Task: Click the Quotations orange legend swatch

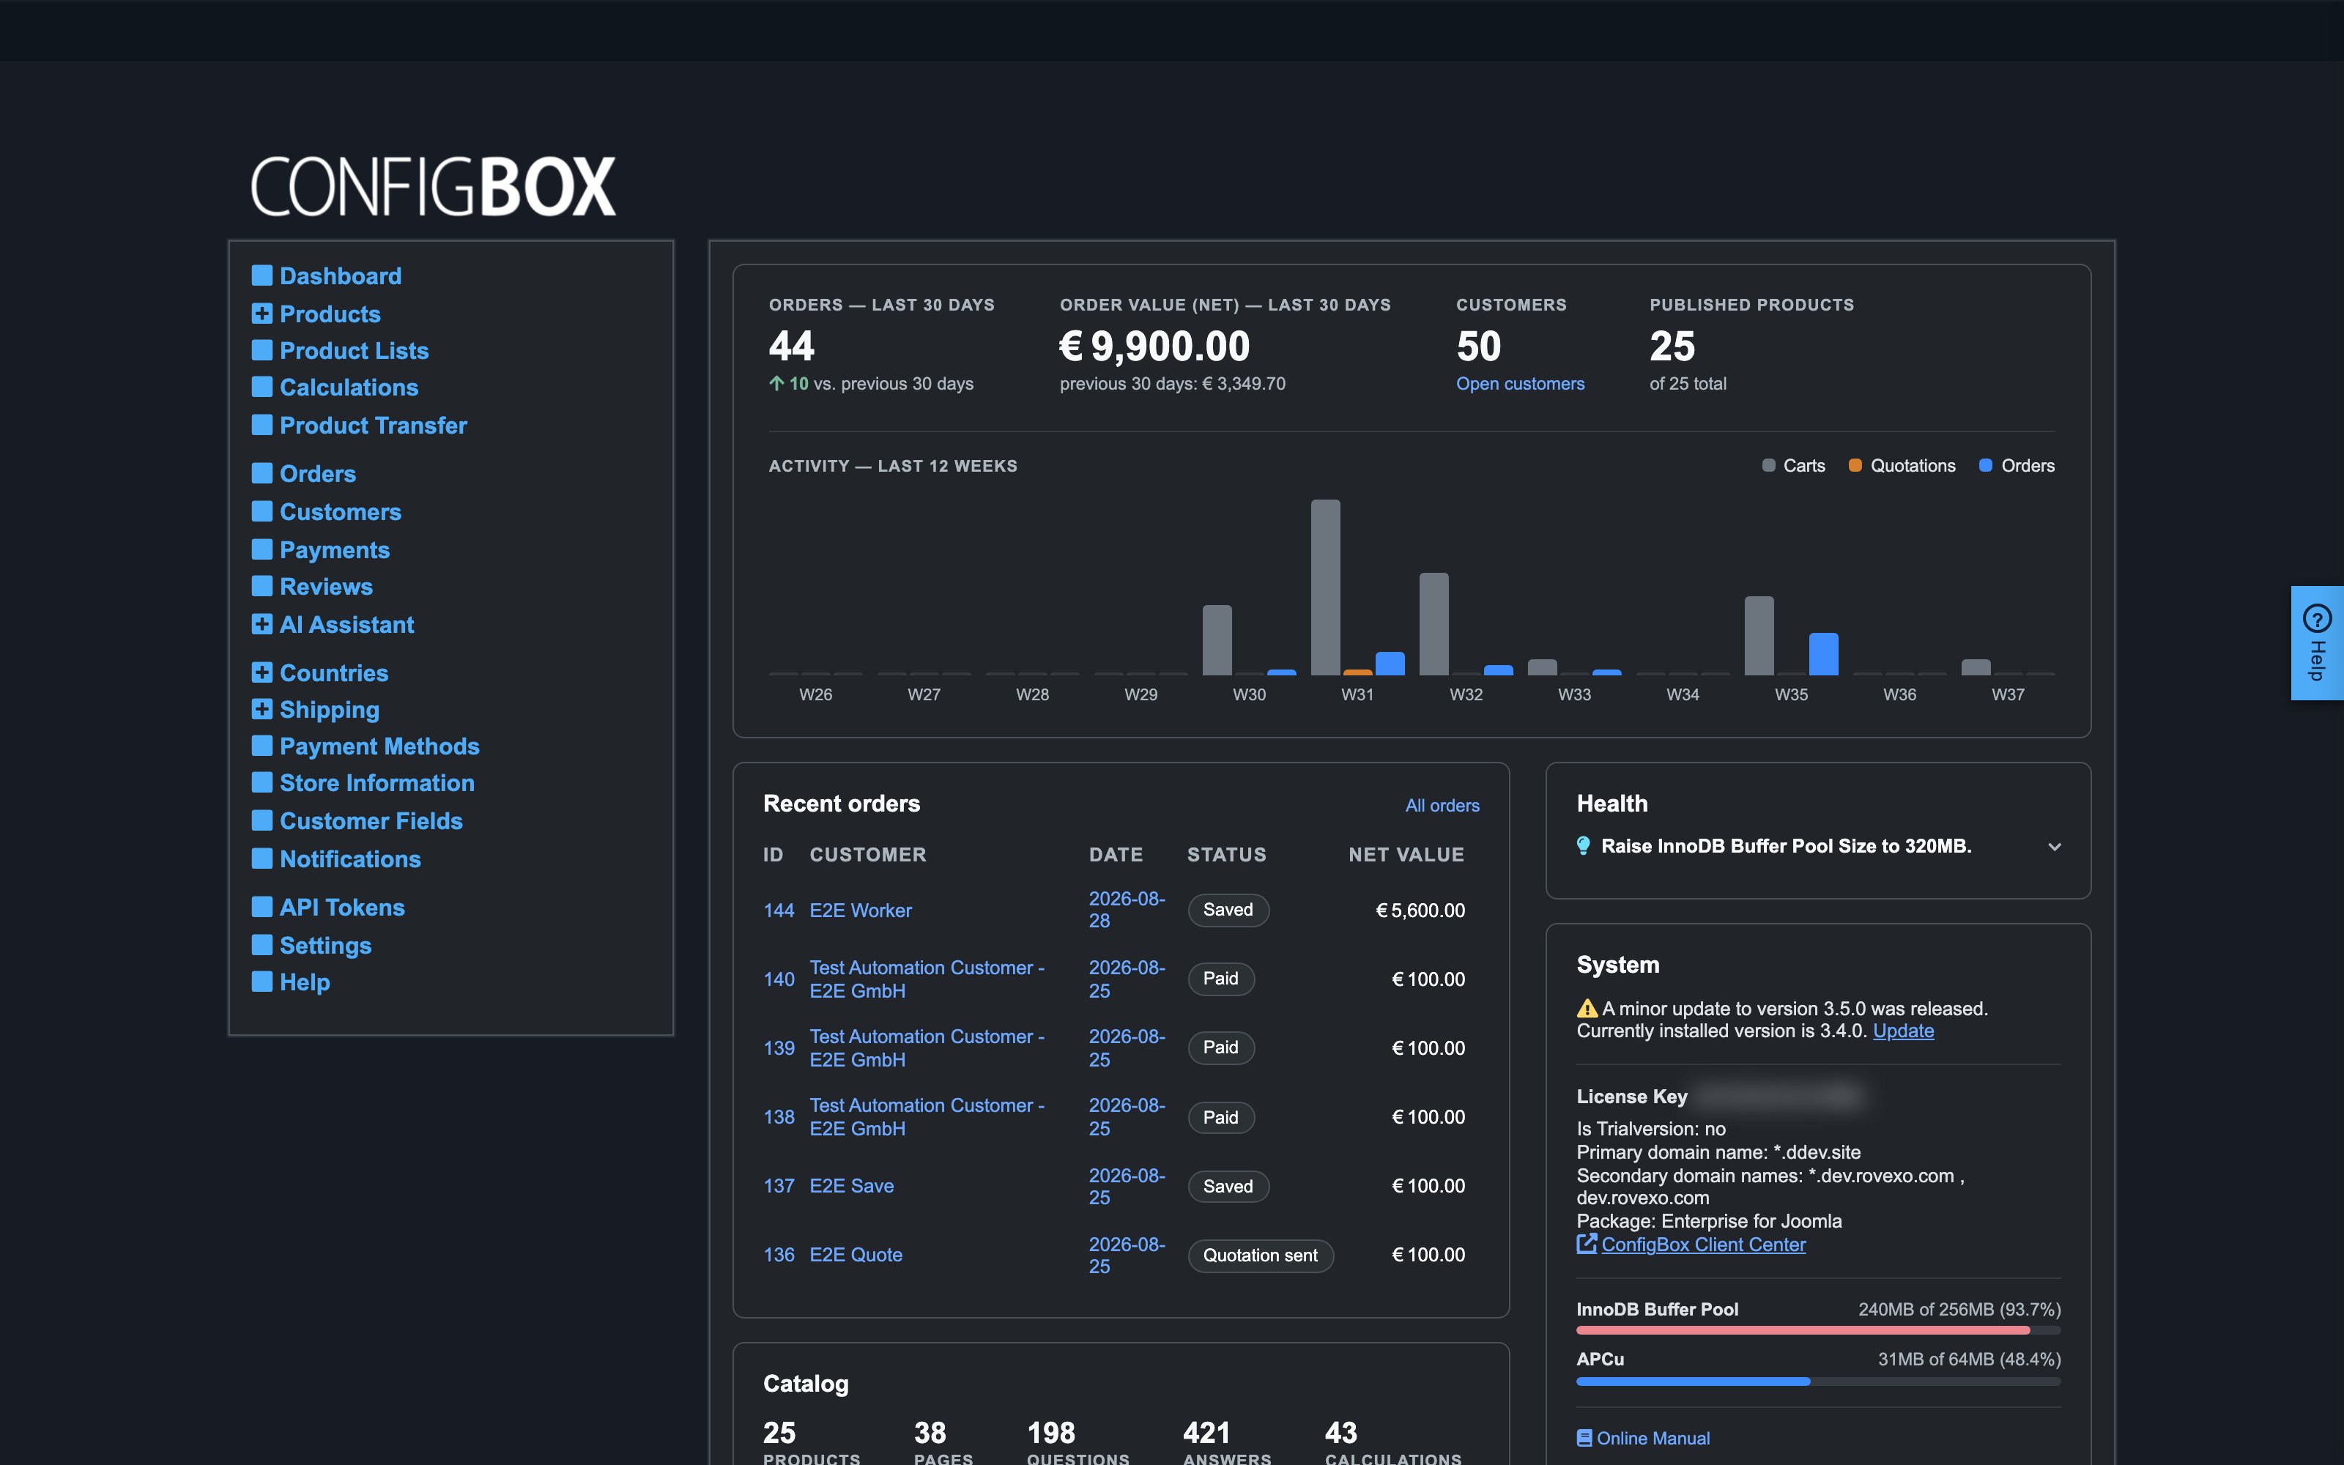Action: [1855, 466]
